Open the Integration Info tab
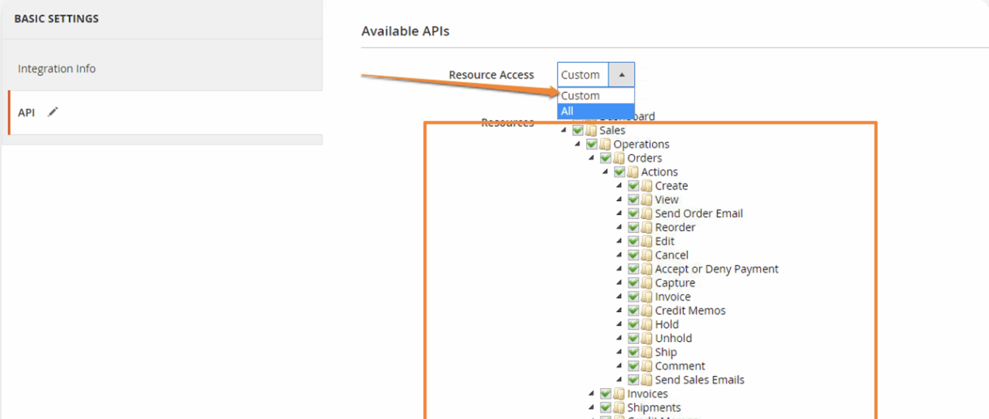This screenshot has height=419, width=989. pyautogui.click(x=57, y=68)
